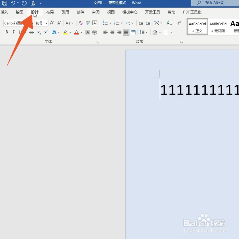Screen dimensions: 239x239
Task: Open the 邮件 ribbon tab
Action: coord(80,12)
